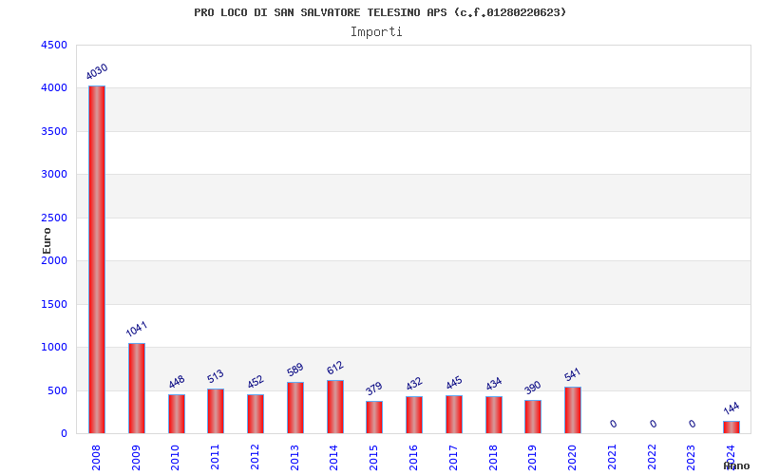
Task: Click the 0 value above year 2023
Action: [693, 424]
